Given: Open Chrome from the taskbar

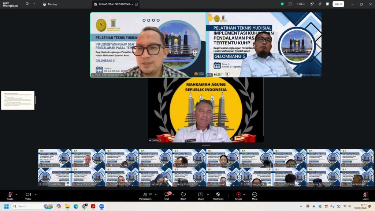Looking at the screenshot, I should [85, 206].
